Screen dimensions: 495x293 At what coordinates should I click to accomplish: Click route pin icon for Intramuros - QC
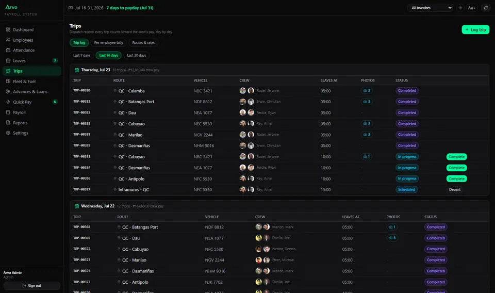(x=115, y=189)
